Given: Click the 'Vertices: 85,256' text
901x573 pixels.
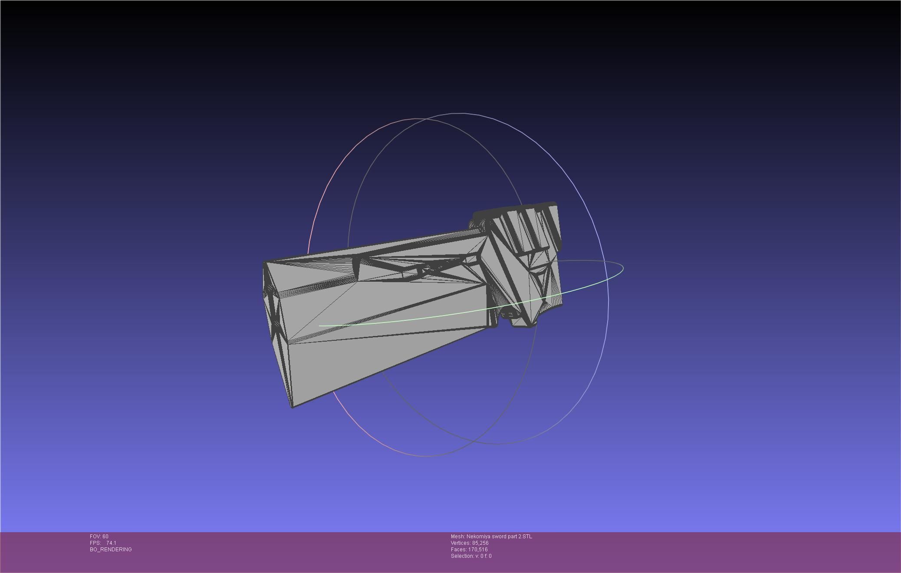Looking at the screenshot, I should [470, 543].
